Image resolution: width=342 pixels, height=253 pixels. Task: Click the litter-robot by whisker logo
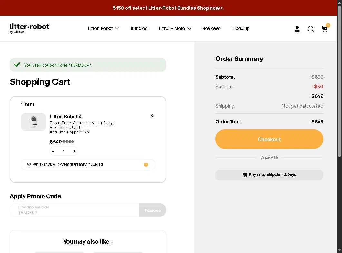[29, 28]
